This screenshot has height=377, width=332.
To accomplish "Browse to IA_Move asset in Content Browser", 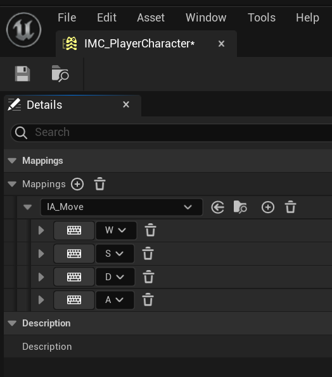I will click(240, 207).
